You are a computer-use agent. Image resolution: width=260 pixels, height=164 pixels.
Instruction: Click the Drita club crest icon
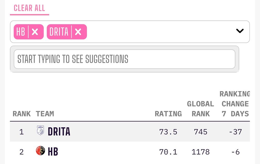[41, 130]
